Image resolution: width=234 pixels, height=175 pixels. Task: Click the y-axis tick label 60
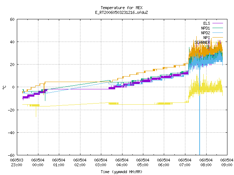pos(12,19)
